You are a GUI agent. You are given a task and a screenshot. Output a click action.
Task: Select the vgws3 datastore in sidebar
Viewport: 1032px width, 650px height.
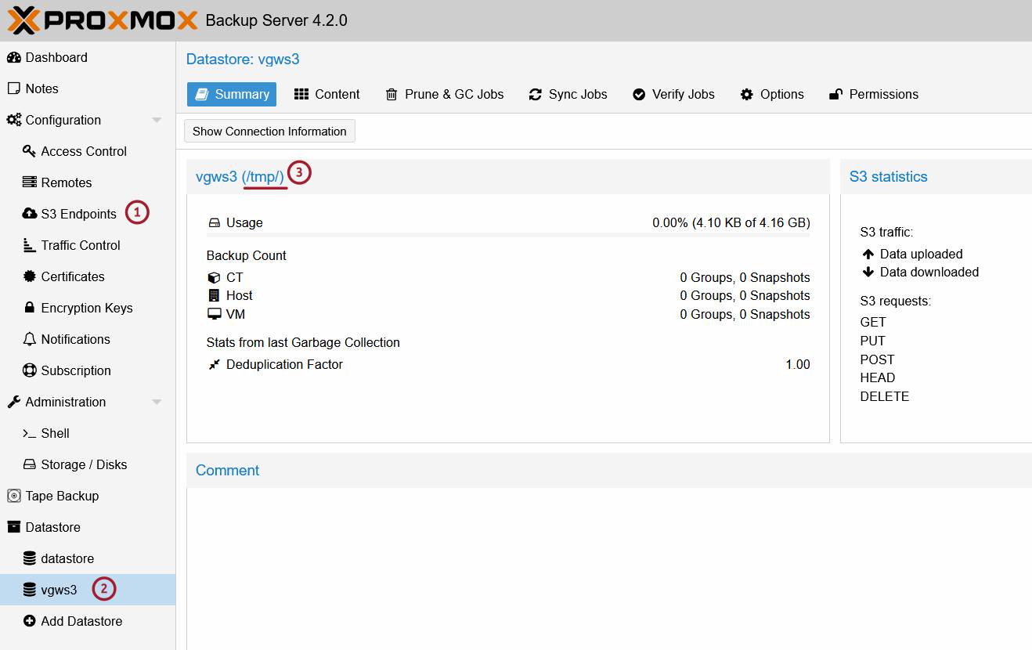(x=88, y=590)
